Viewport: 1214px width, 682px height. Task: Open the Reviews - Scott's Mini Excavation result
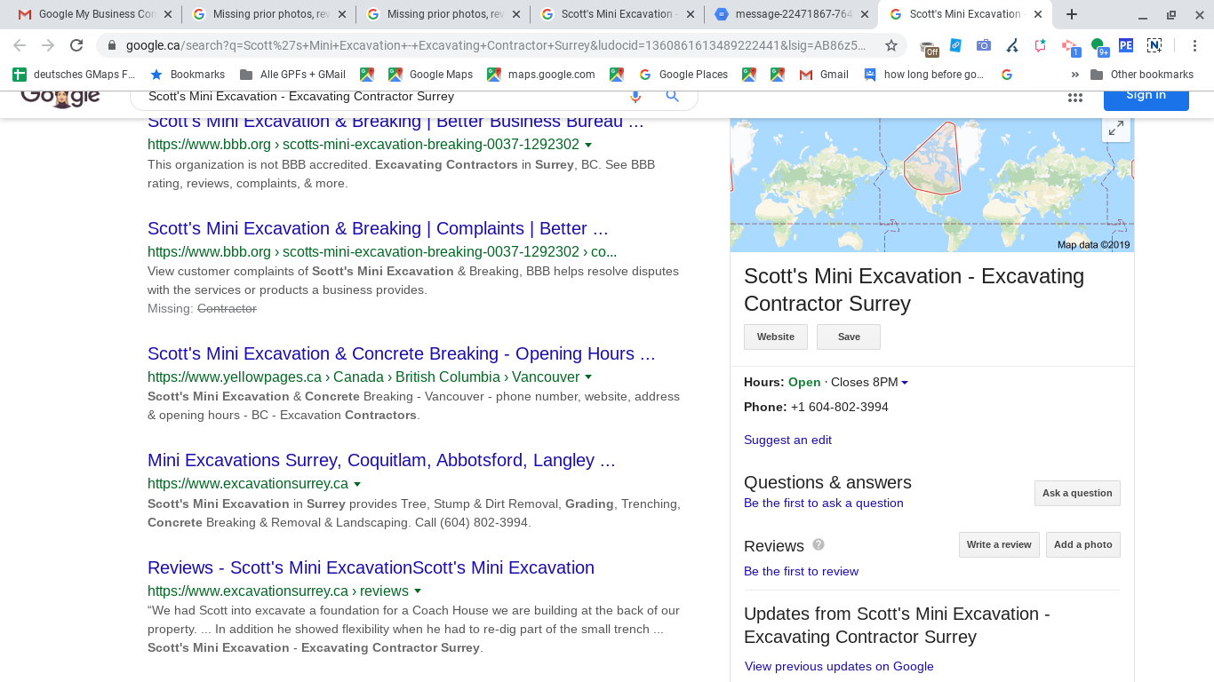tap(371, 567)
